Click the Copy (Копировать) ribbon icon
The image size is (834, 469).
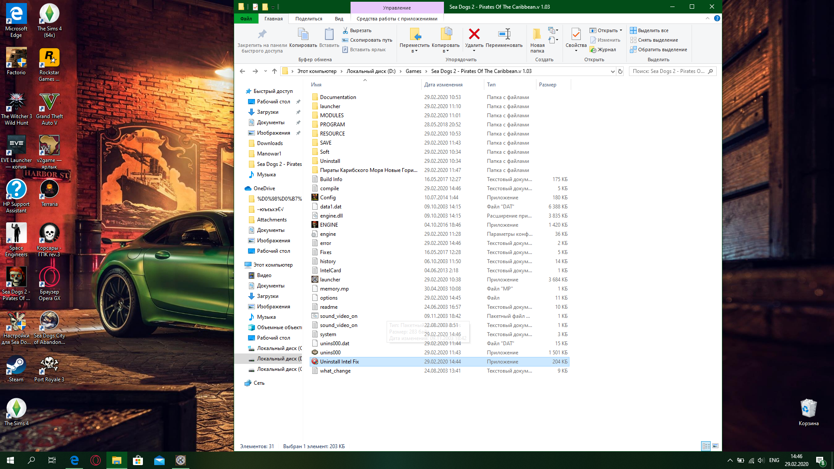pyautogui.click(x=303, y=34)
